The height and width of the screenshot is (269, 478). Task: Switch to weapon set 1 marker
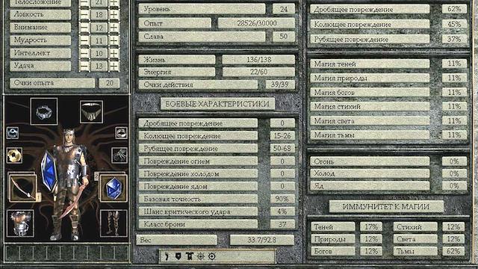[x=39, y=197]
